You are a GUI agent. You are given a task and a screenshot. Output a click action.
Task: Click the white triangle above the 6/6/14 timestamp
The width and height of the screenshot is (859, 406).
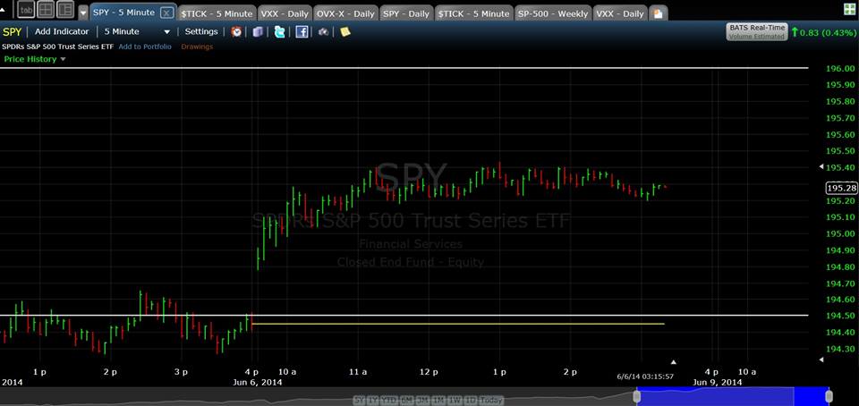coord(674,361)
